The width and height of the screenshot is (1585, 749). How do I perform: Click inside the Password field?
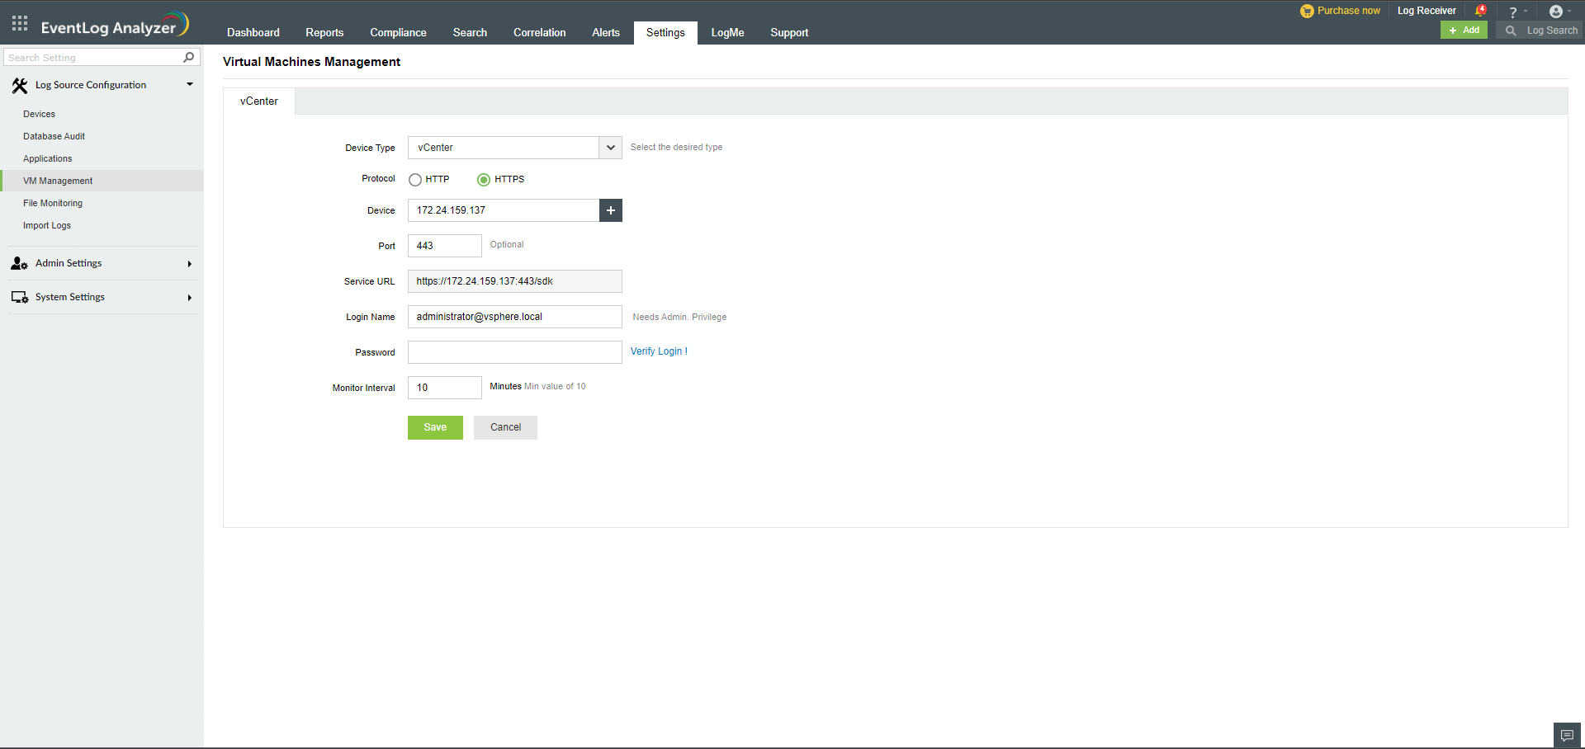tap(514, 352)
